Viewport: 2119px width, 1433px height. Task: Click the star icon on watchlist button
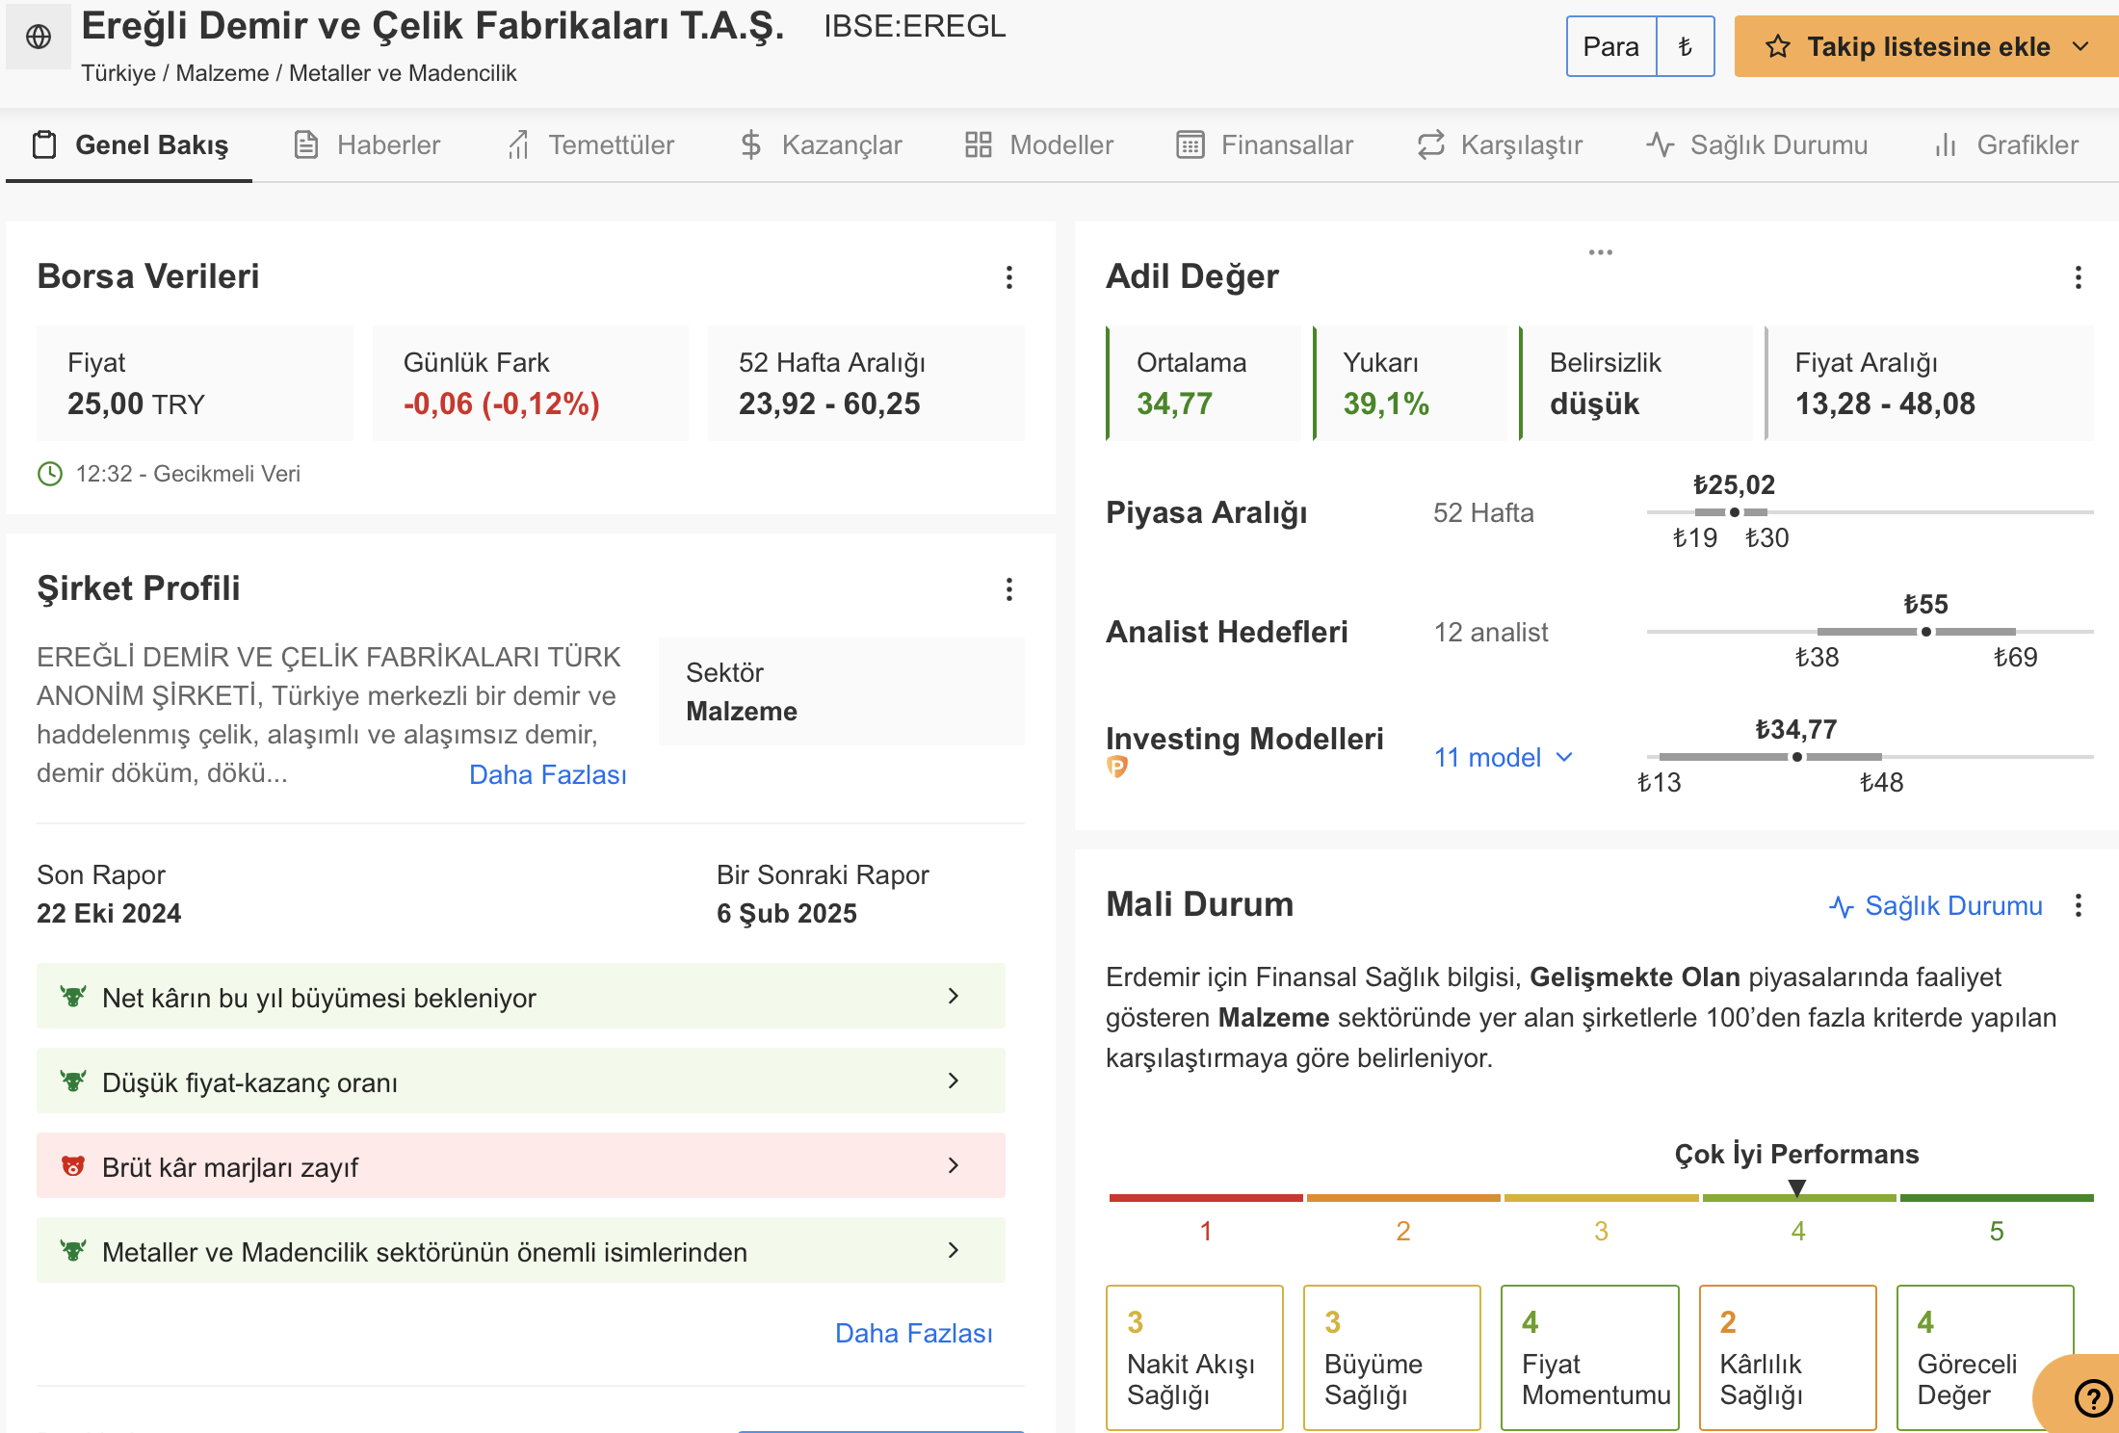point(1777,46)
